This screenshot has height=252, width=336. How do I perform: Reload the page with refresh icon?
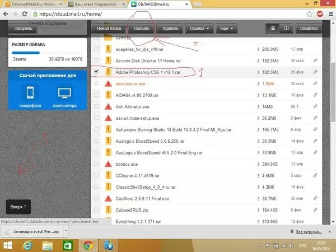[x=25, y=14]
